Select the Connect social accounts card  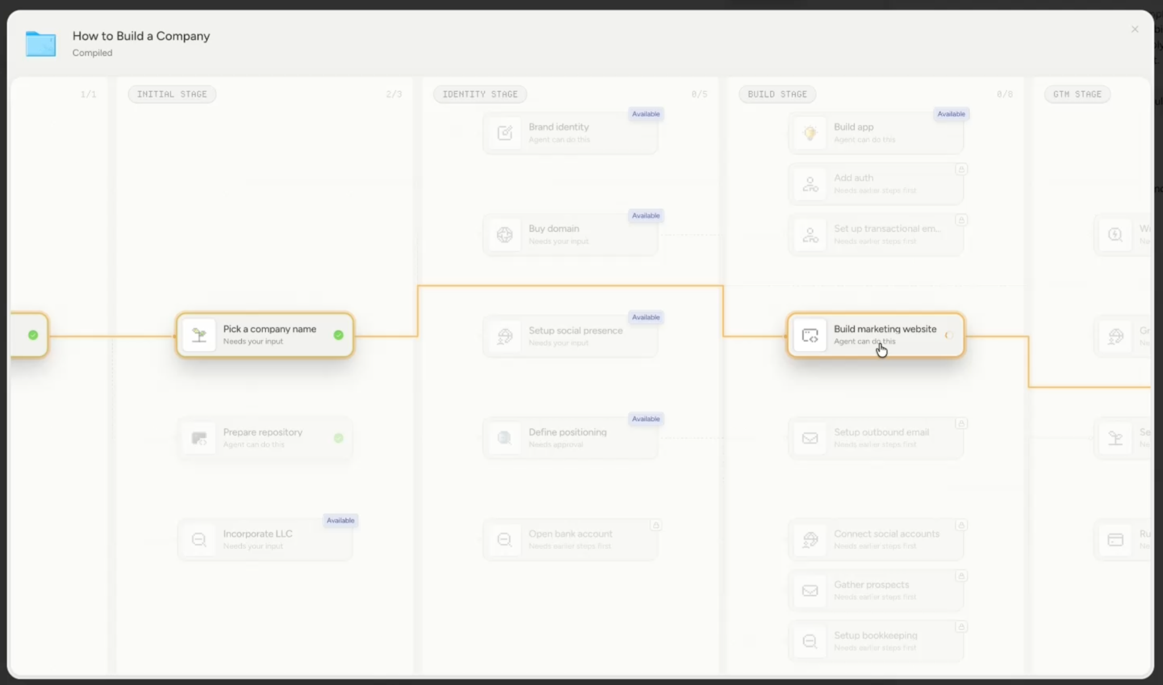click(x=876, y=539)
